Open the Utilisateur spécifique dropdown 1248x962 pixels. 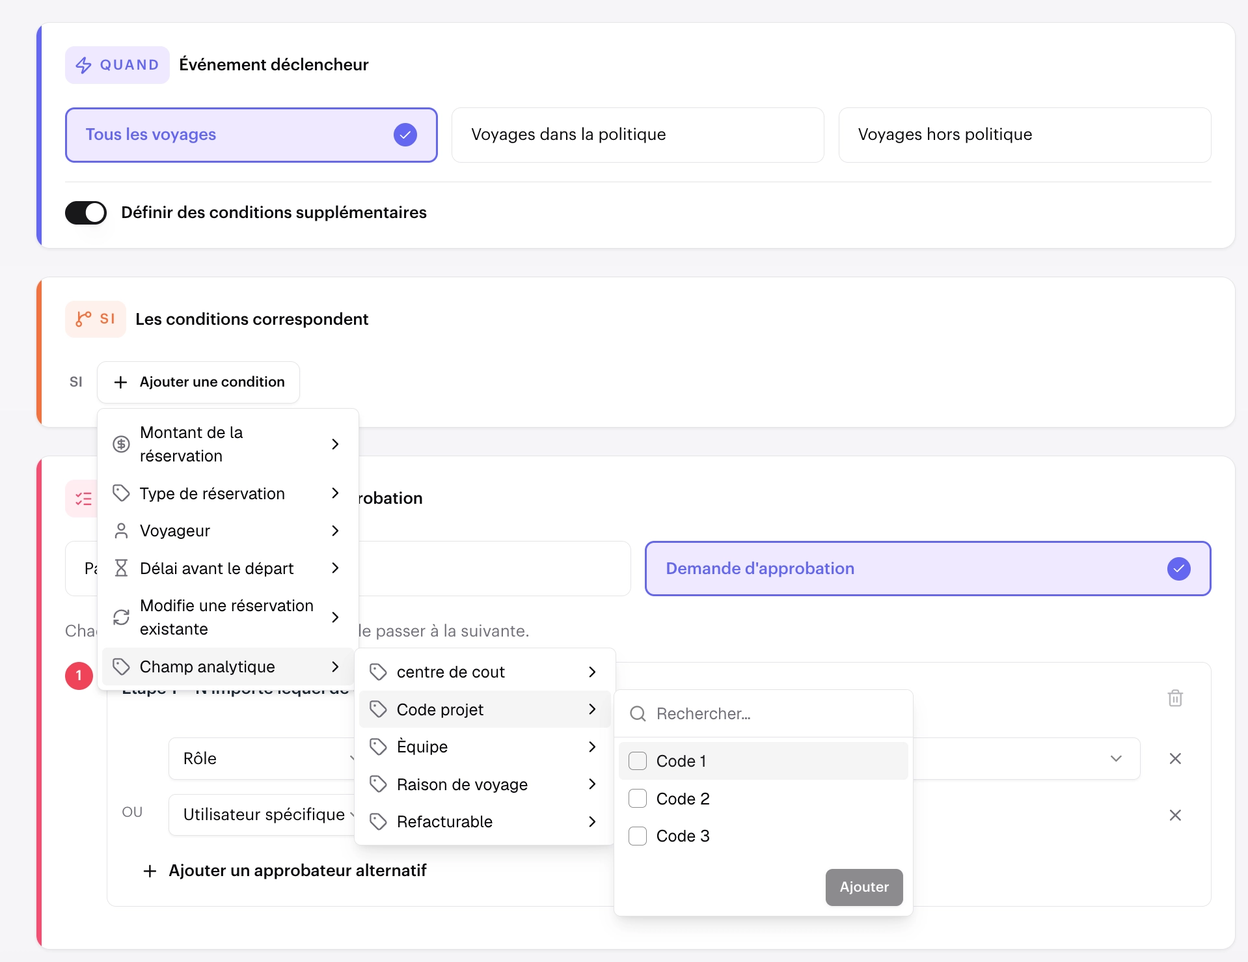(262, 815)
